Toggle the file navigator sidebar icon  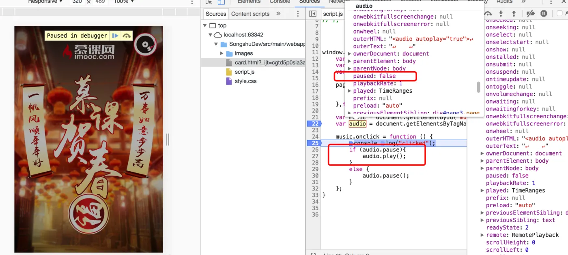[313, 14]
